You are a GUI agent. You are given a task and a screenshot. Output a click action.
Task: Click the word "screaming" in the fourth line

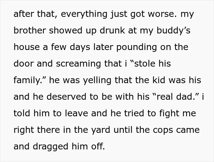point(78,64)
